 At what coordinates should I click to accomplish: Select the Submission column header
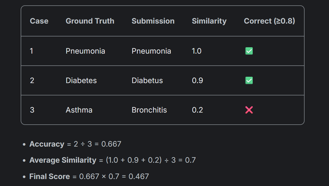153,21
